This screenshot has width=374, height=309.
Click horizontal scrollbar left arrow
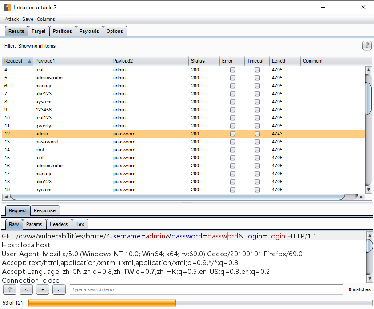click(x=6, y=197)
